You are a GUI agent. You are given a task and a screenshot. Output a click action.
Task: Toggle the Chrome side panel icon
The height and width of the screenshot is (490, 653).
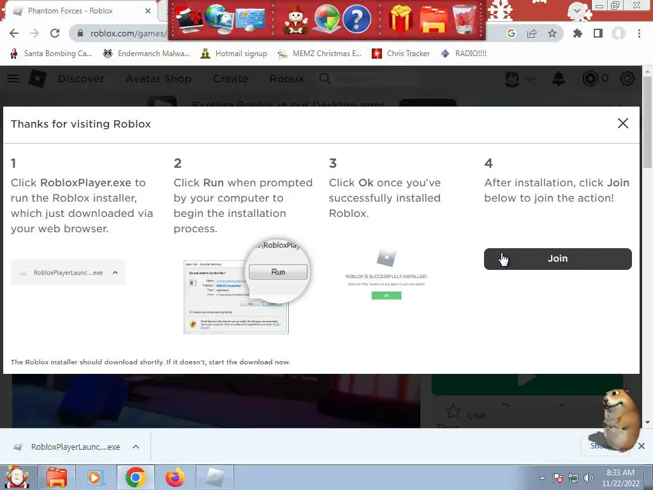598,33
